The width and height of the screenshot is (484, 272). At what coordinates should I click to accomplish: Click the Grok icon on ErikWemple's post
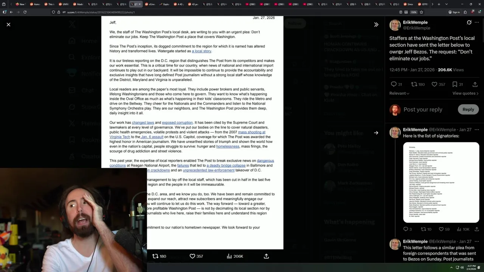(x=469, y=22)
